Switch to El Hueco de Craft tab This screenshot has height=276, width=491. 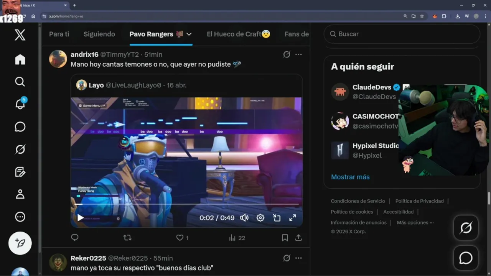click(x=239, y=34)
